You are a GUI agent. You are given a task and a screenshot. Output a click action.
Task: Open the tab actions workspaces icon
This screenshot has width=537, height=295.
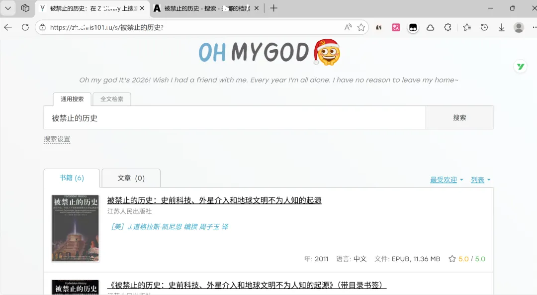tap(25, 8)
